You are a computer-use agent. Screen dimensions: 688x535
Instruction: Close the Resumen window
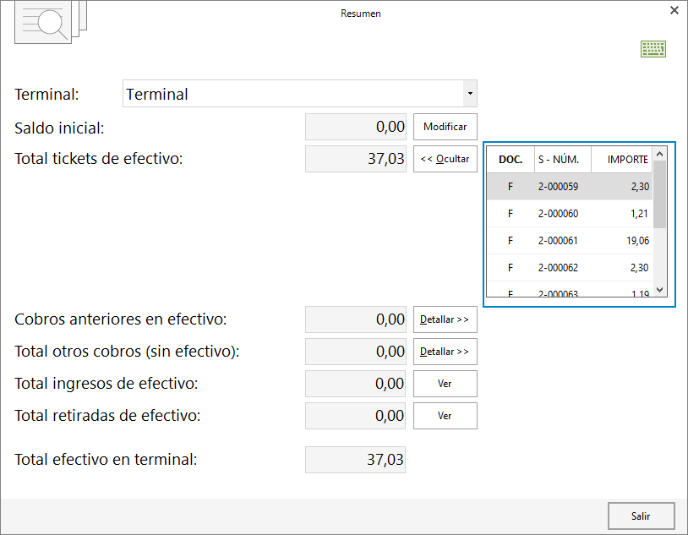674,10
